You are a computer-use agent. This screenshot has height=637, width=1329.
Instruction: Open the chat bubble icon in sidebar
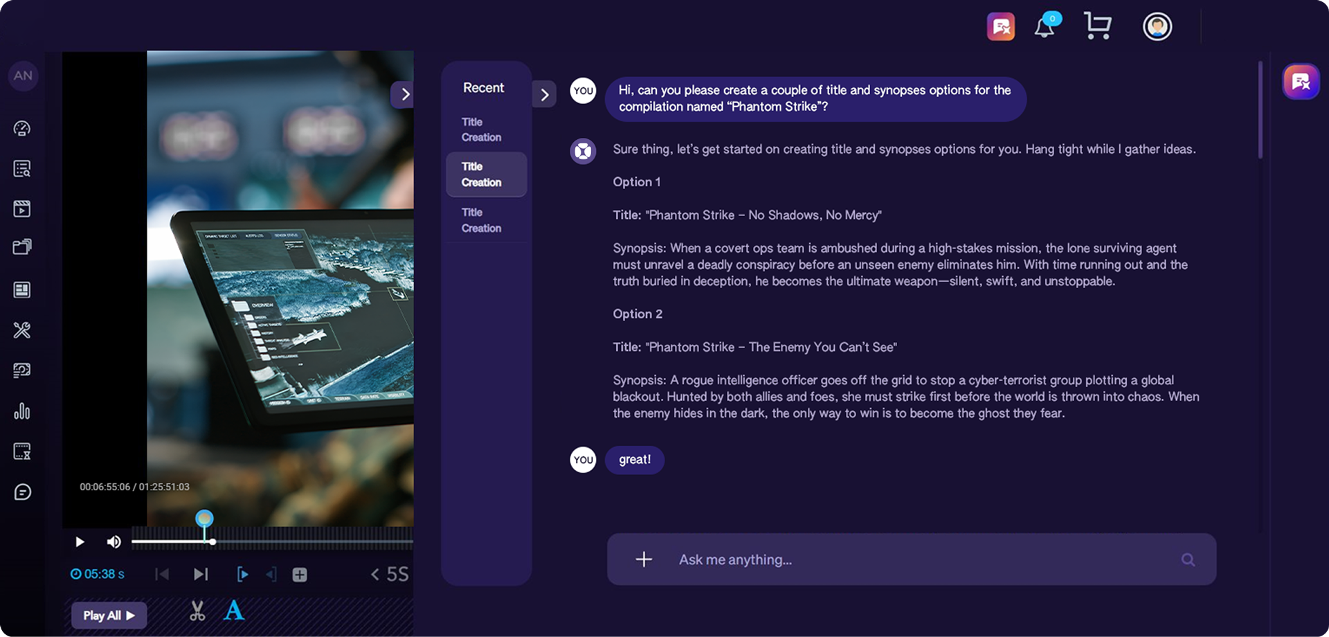click(x=22, y=492)
